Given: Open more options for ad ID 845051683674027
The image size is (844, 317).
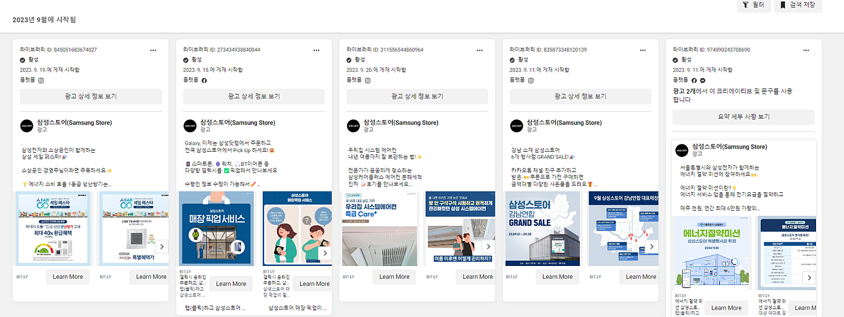Looking at the screenshot, I should coord(153,50).
